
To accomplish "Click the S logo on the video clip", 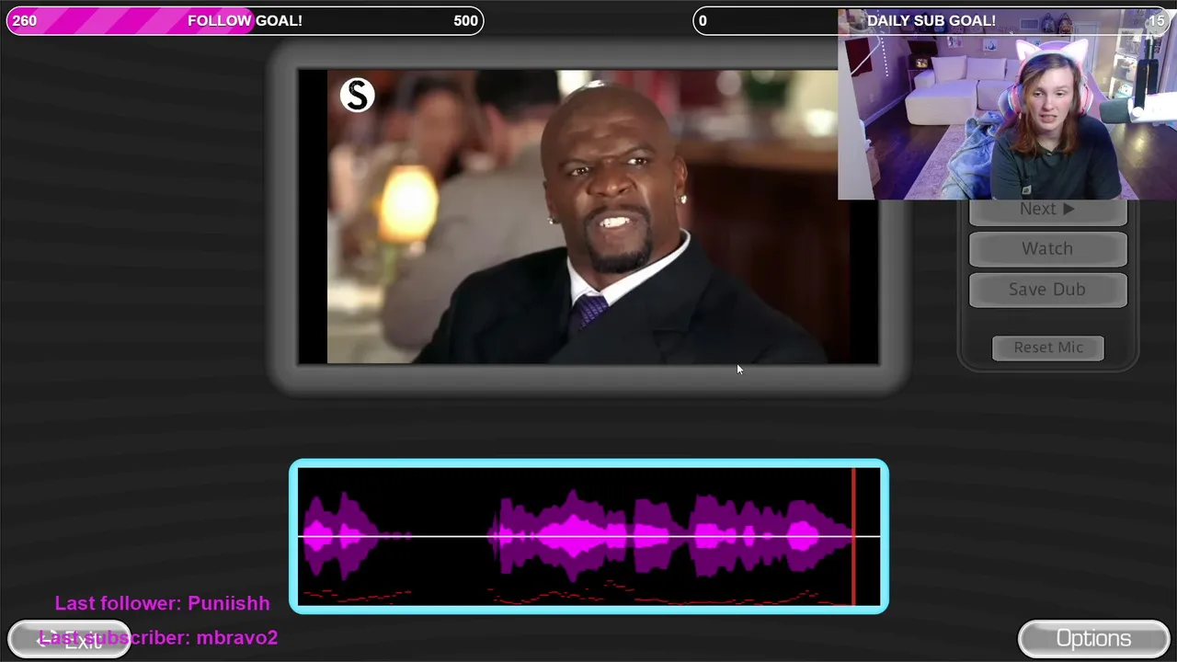I will [357, 95].
